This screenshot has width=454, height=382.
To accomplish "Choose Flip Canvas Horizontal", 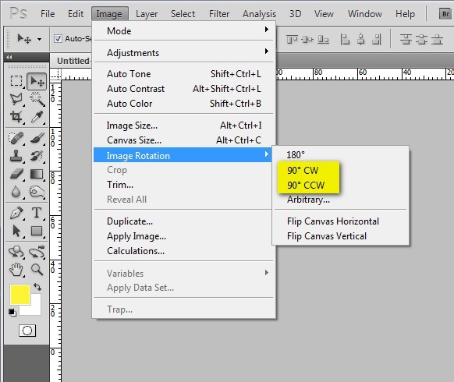I will [340, 221].
